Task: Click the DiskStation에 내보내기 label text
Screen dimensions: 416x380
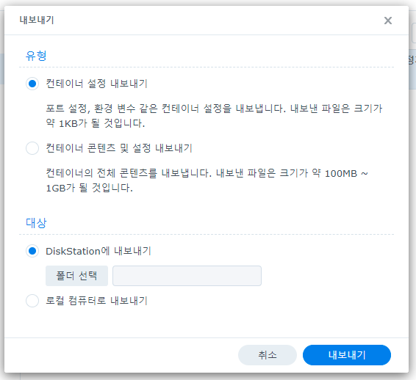Action: [98, 251]
